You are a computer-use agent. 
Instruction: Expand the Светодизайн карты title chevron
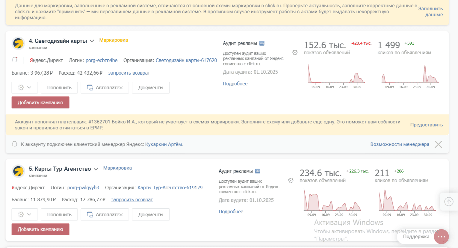pyautogui.click(x=92, y=41)
